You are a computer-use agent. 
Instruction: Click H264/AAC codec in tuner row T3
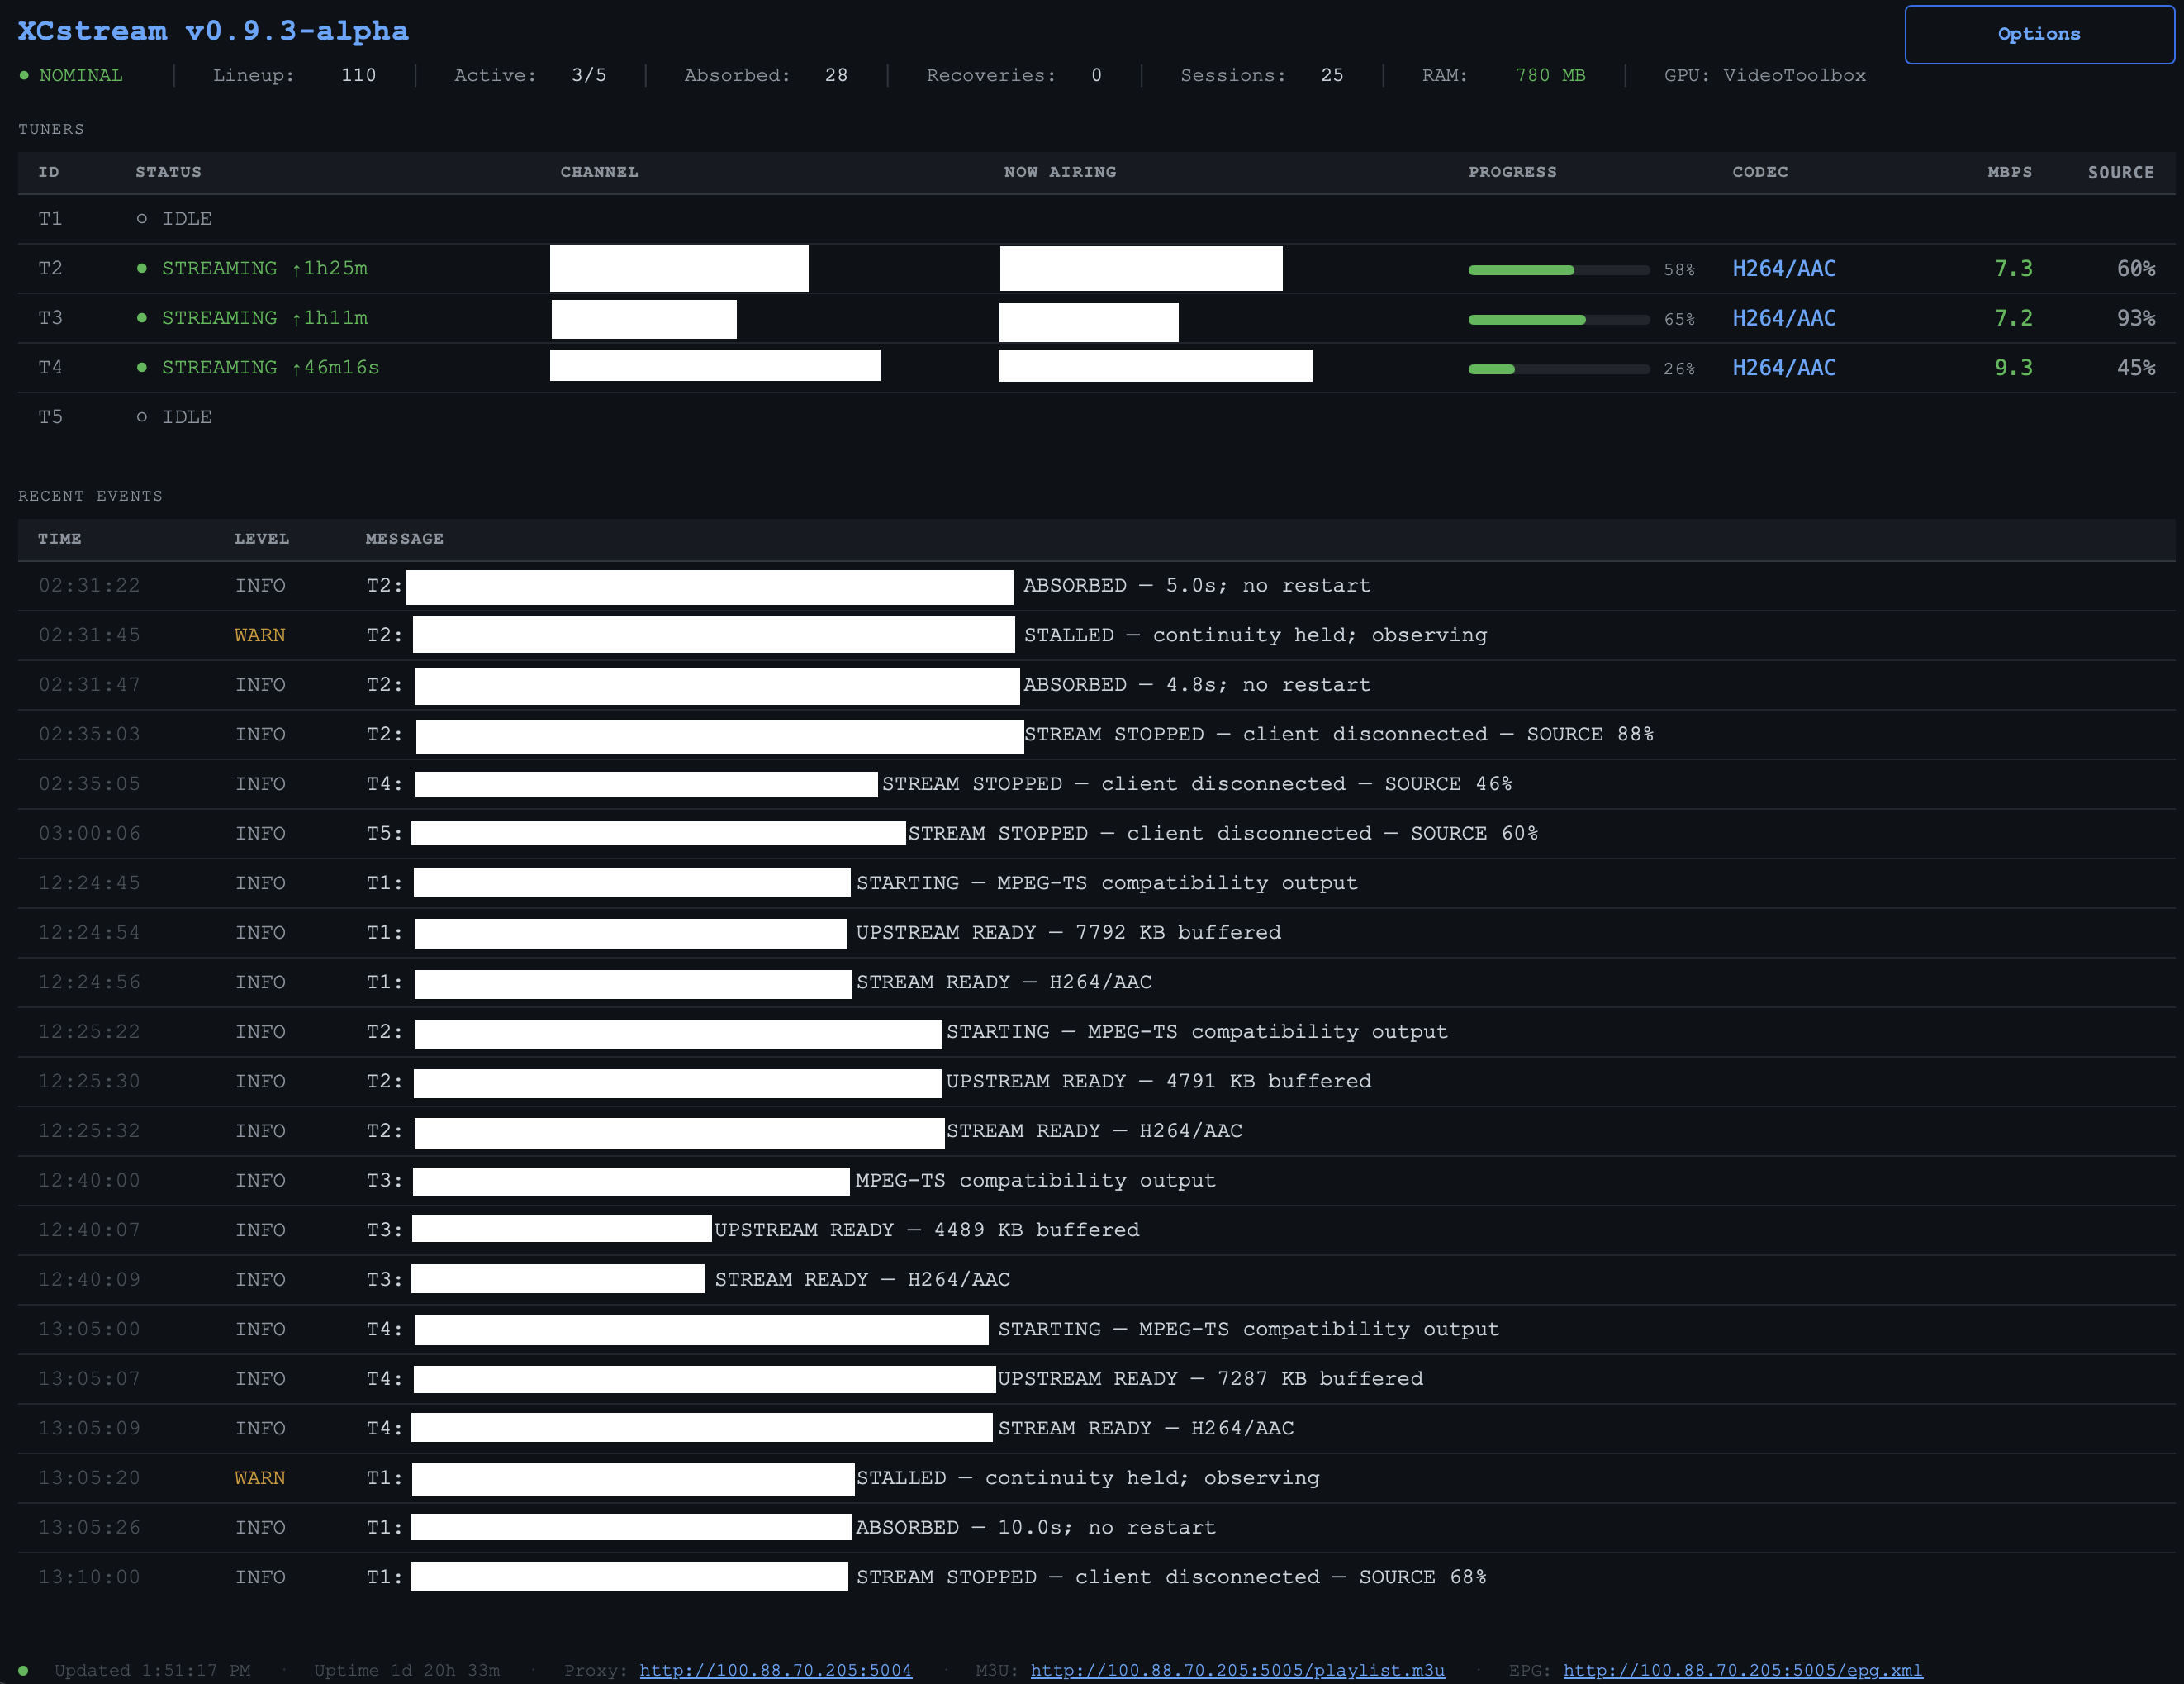point(1784,318)
